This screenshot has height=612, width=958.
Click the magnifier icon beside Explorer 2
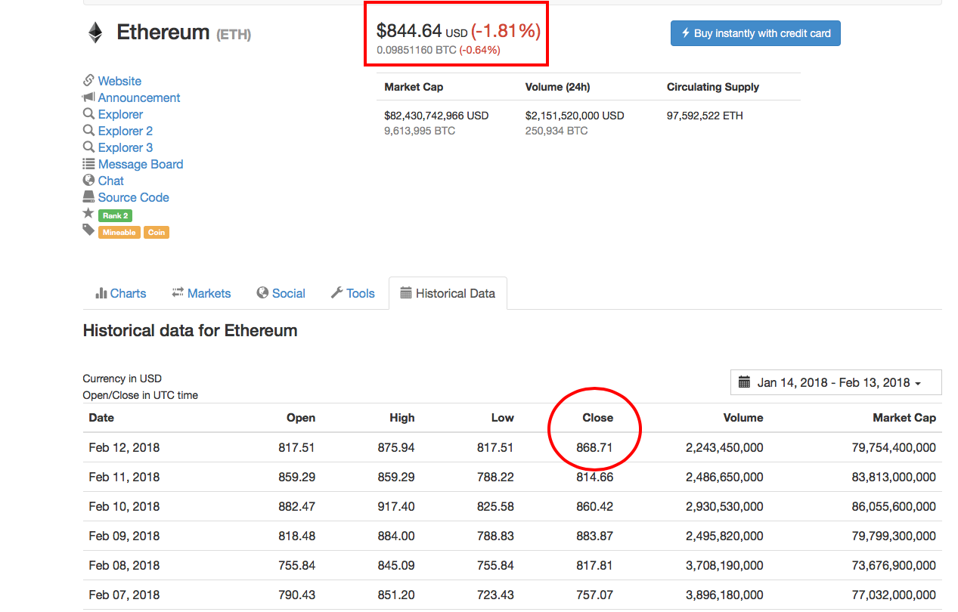click(88, 131)
